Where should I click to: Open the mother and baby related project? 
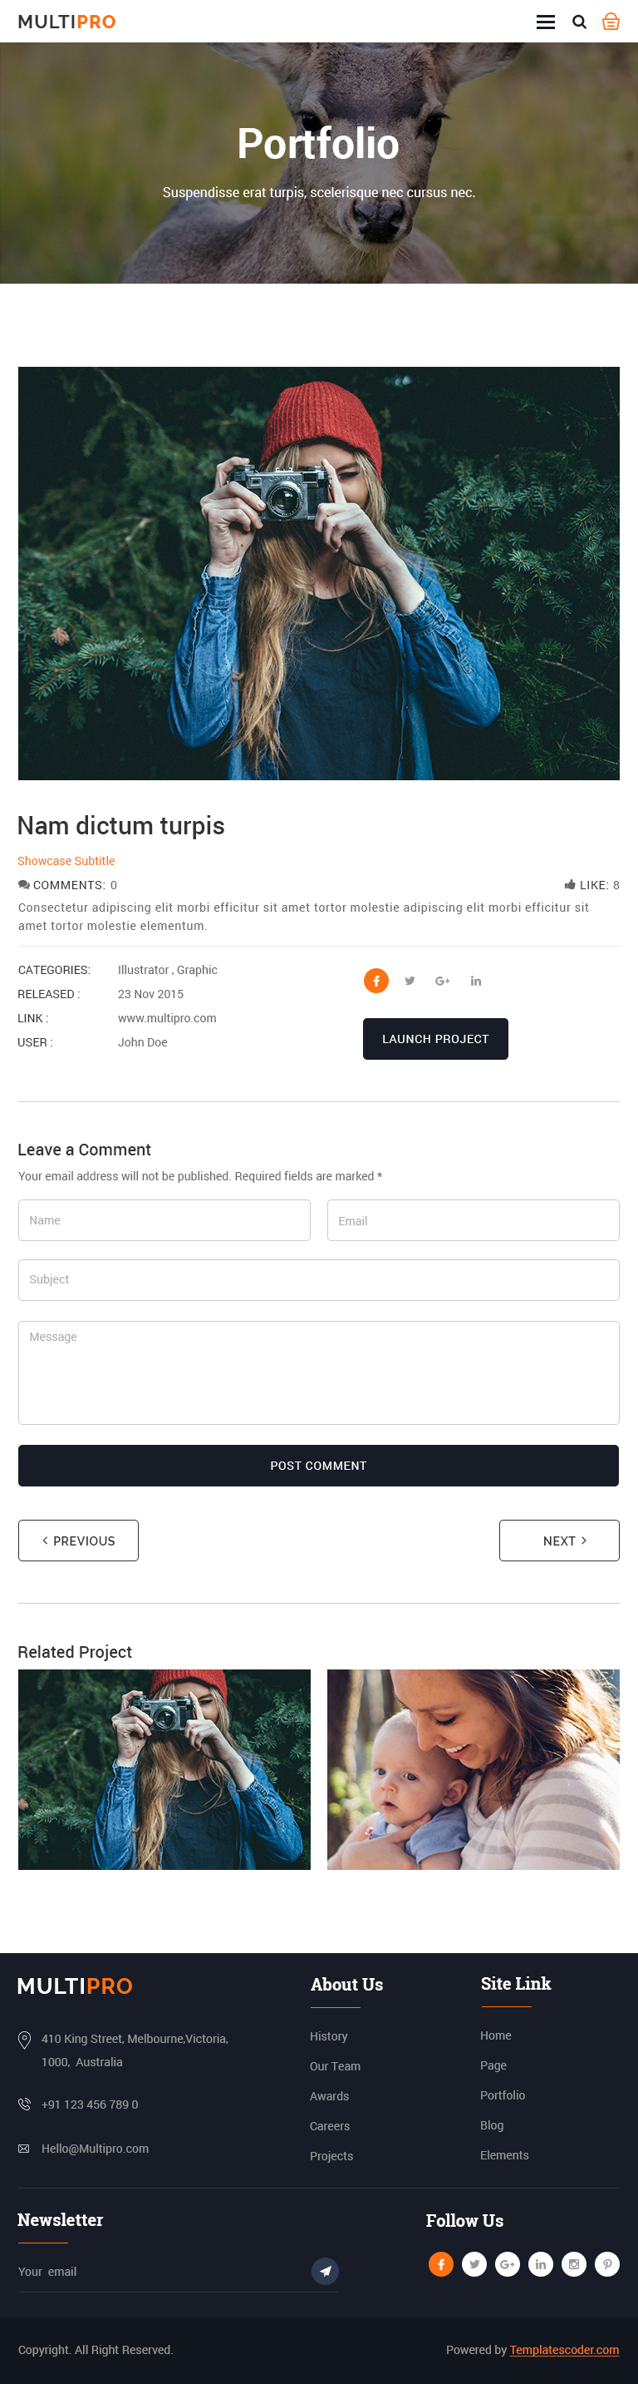[x=474, y=1768]
